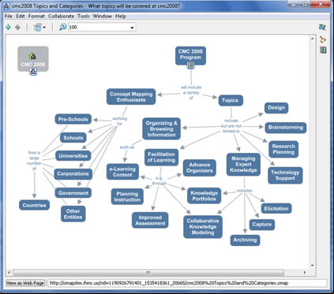
Task: Click View as Web Page button
Action: click(x=25, y=283)
